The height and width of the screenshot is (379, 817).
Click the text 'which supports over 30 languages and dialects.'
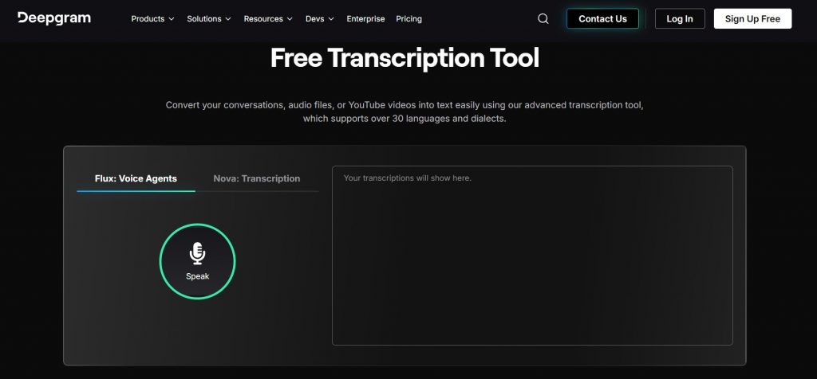(x=405, y=119)
